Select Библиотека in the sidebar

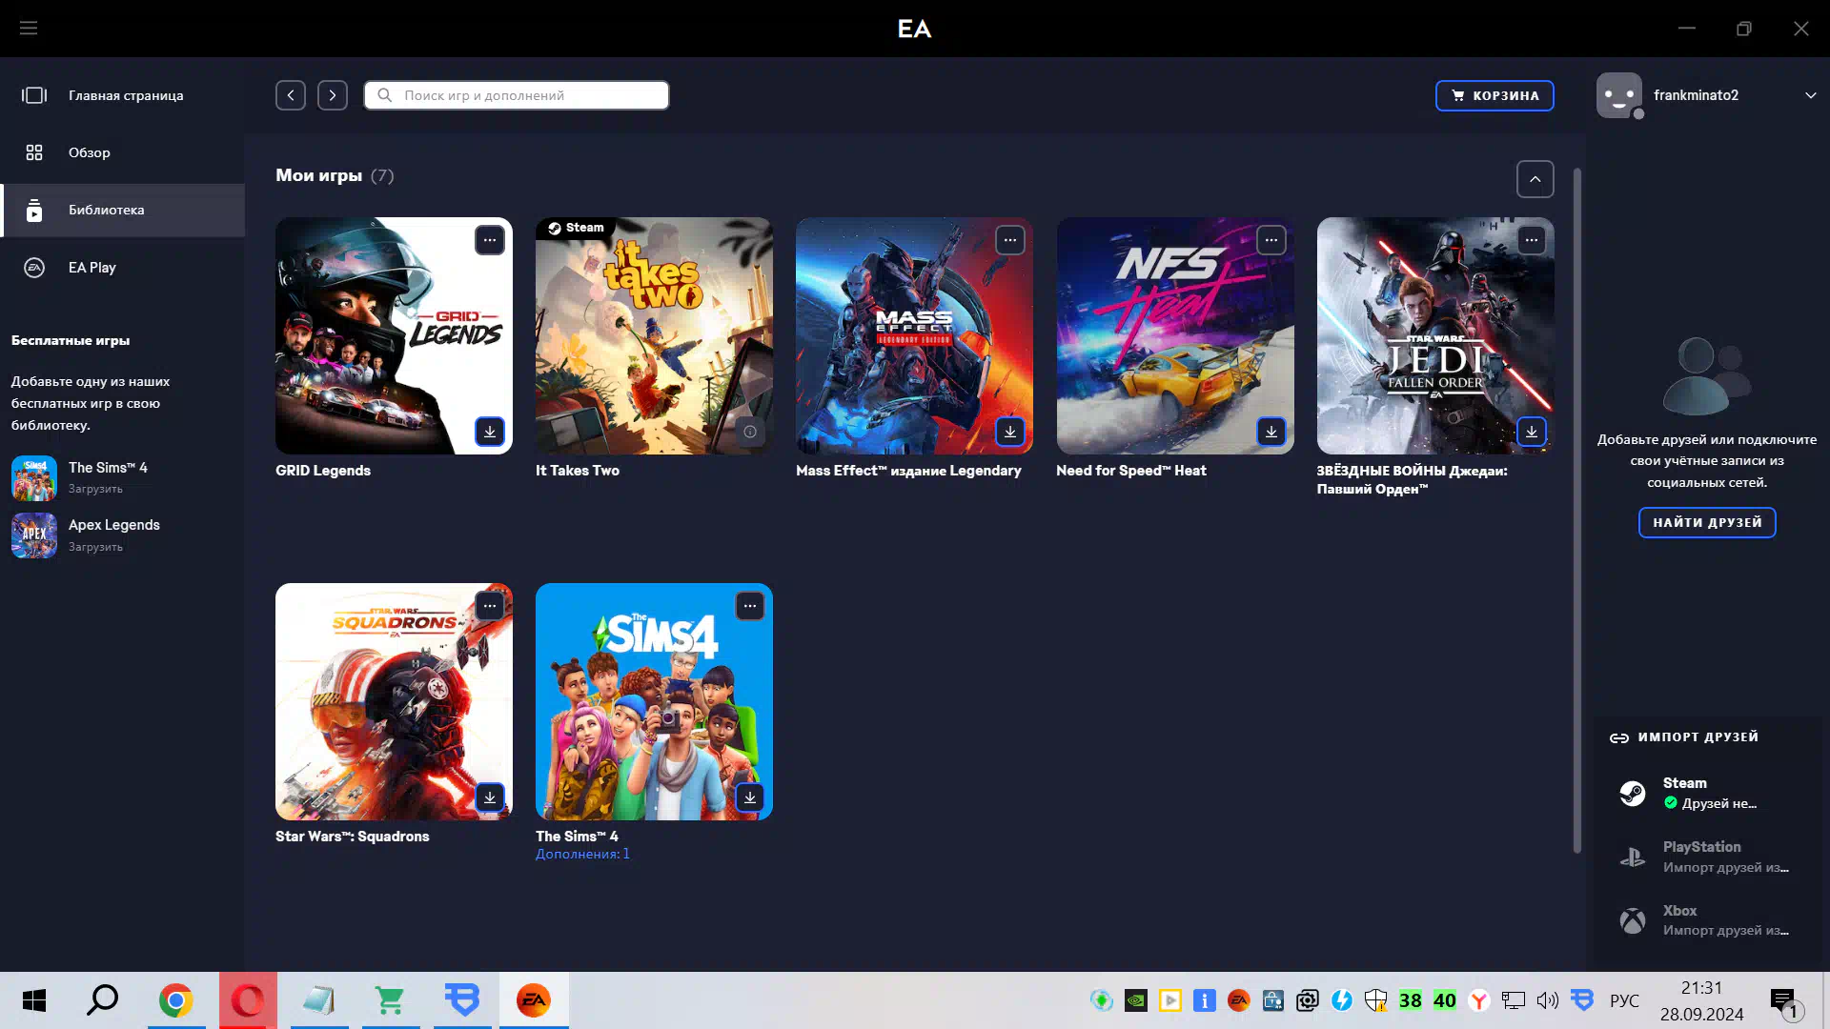coord(123,210)
